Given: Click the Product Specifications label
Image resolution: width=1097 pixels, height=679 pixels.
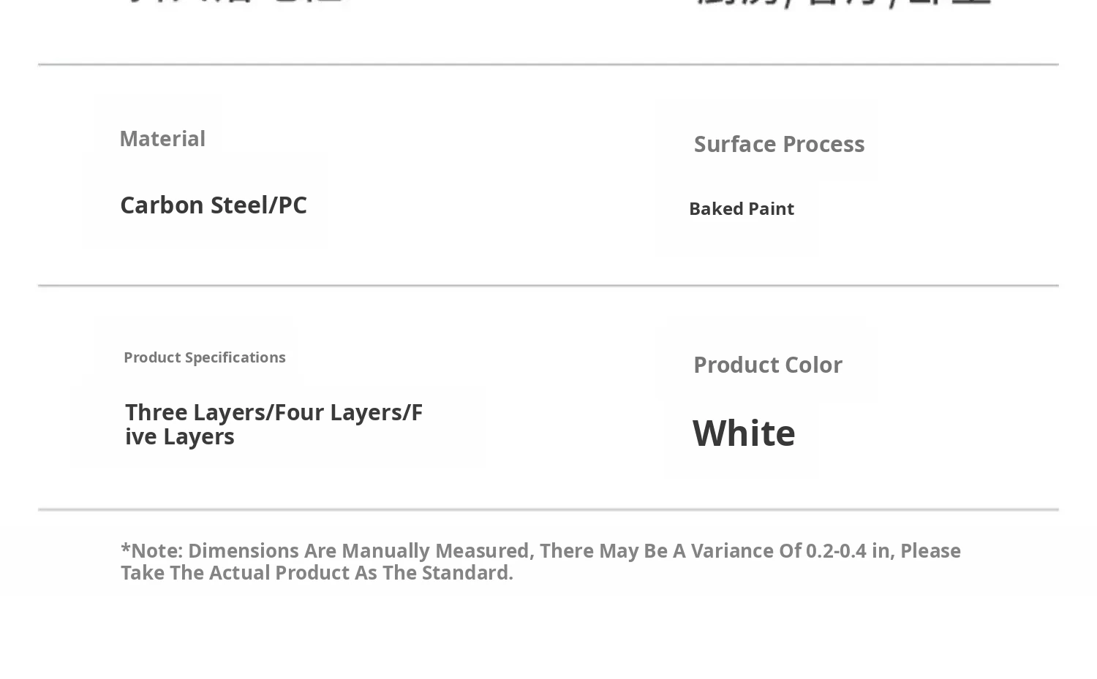Looking at the screenshot, I should [x=204, y=357].
